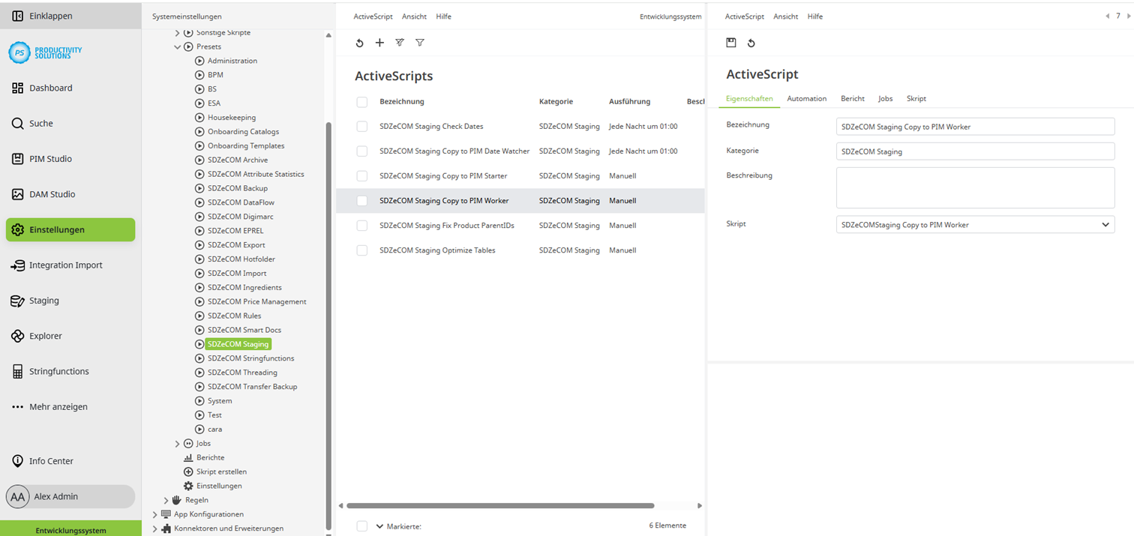
Task: Collapse the Presets tree node
Action: click(x=178, y=46)
